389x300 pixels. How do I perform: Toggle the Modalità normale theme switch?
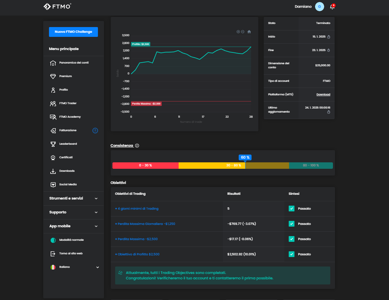tap(53, 240)
